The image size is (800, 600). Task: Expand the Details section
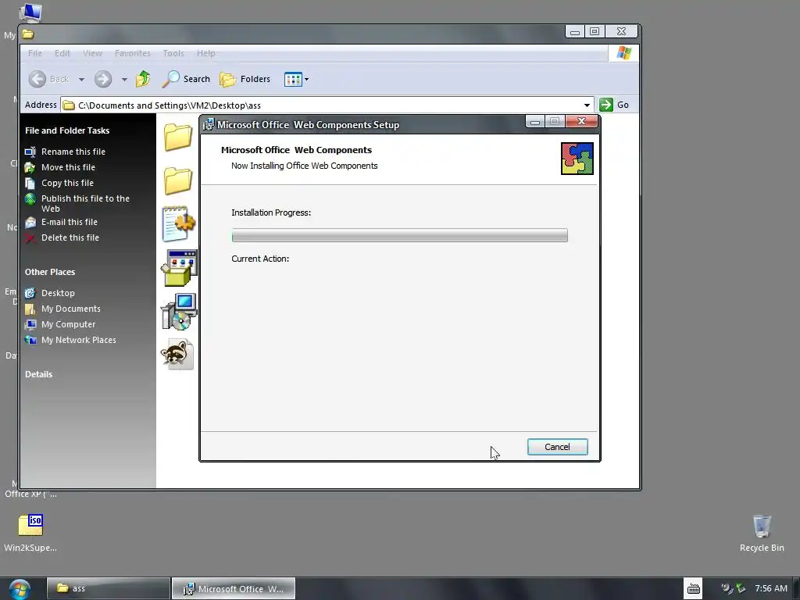coord(39,374)
